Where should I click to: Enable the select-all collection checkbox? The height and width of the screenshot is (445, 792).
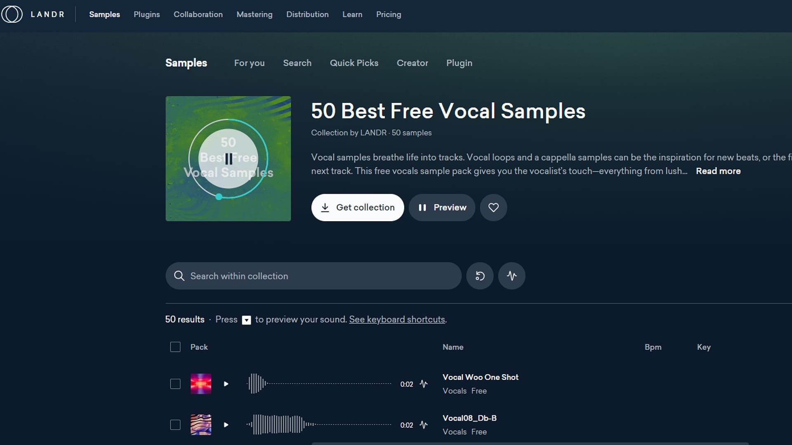click(x=175, y=347)
